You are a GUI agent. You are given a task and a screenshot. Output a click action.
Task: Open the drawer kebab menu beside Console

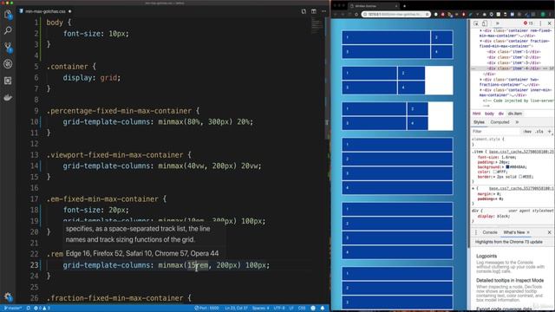(x=476, y=232)
